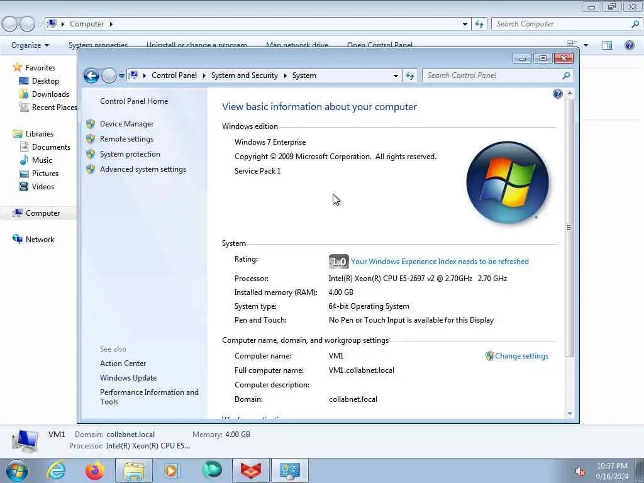
Task: Click System breadcrumb in address bar
Action: tap(304, 75)
